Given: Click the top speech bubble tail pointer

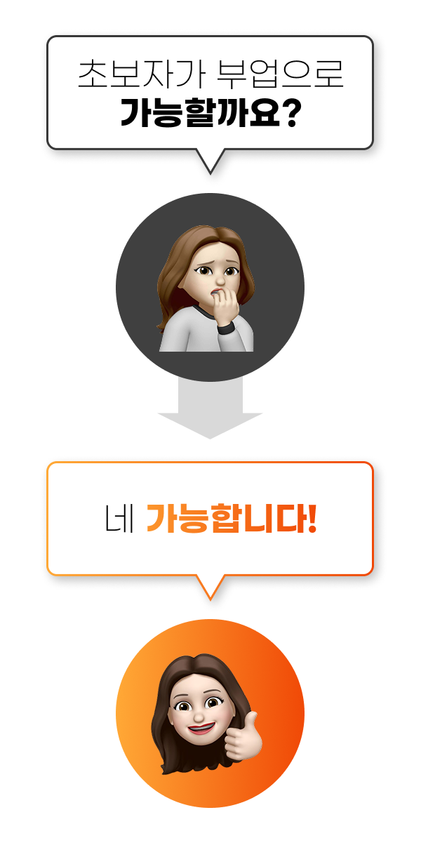Looking at the screenshot, I should [x=209, y=160].
